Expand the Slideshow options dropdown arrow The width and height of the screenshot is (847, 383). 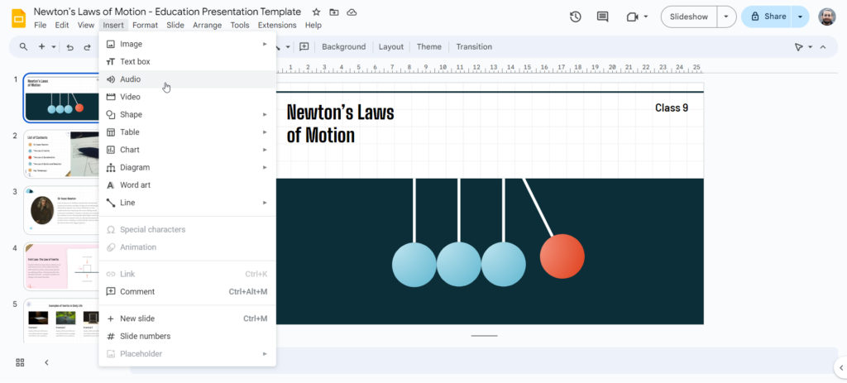click(726, 17)
